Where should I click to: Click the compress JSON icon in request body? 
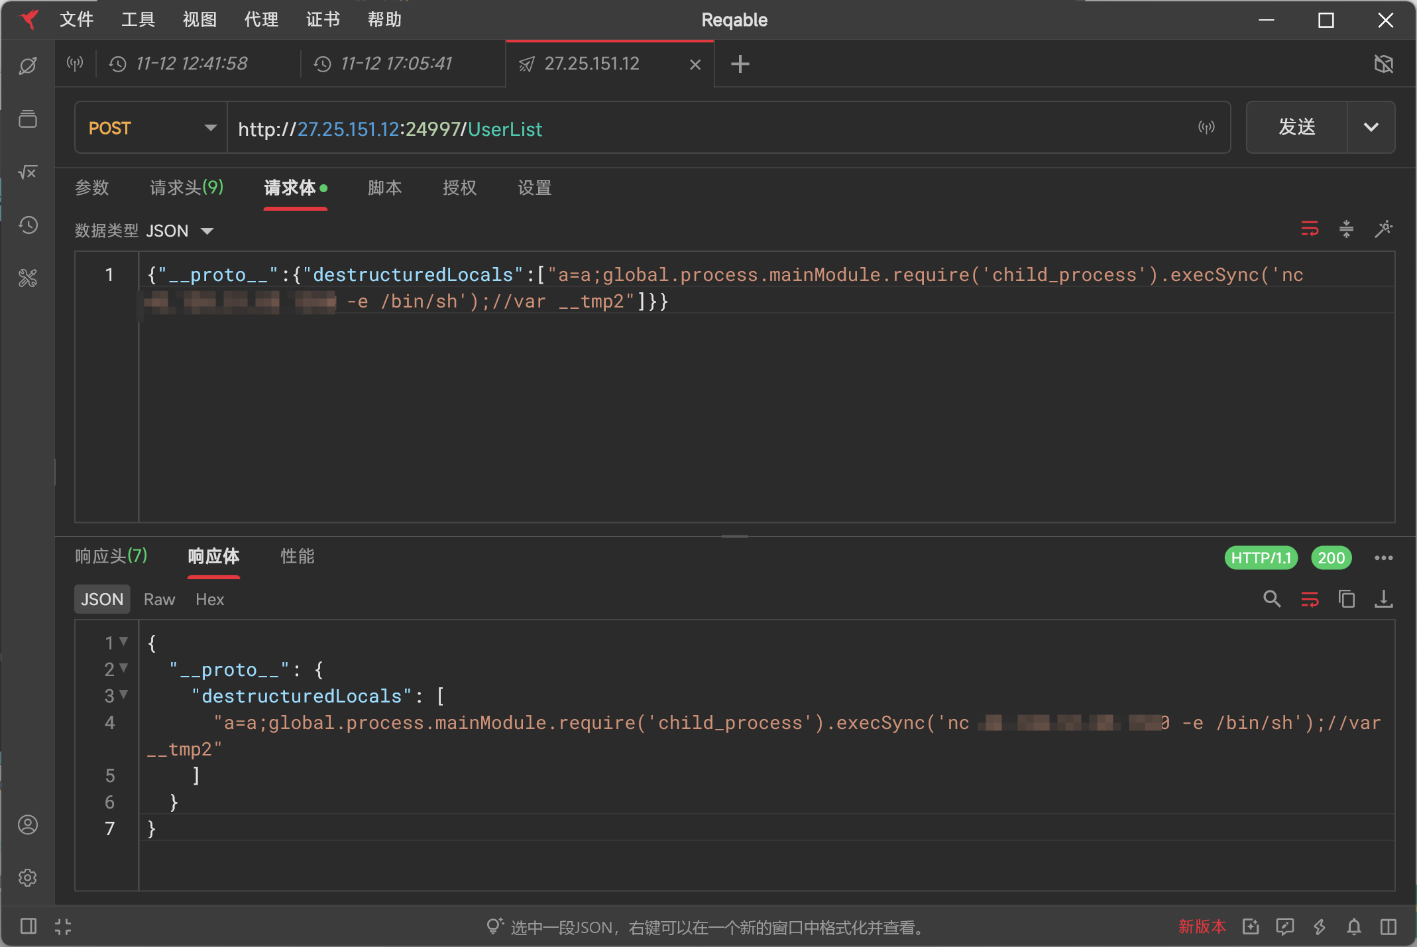1346,229
